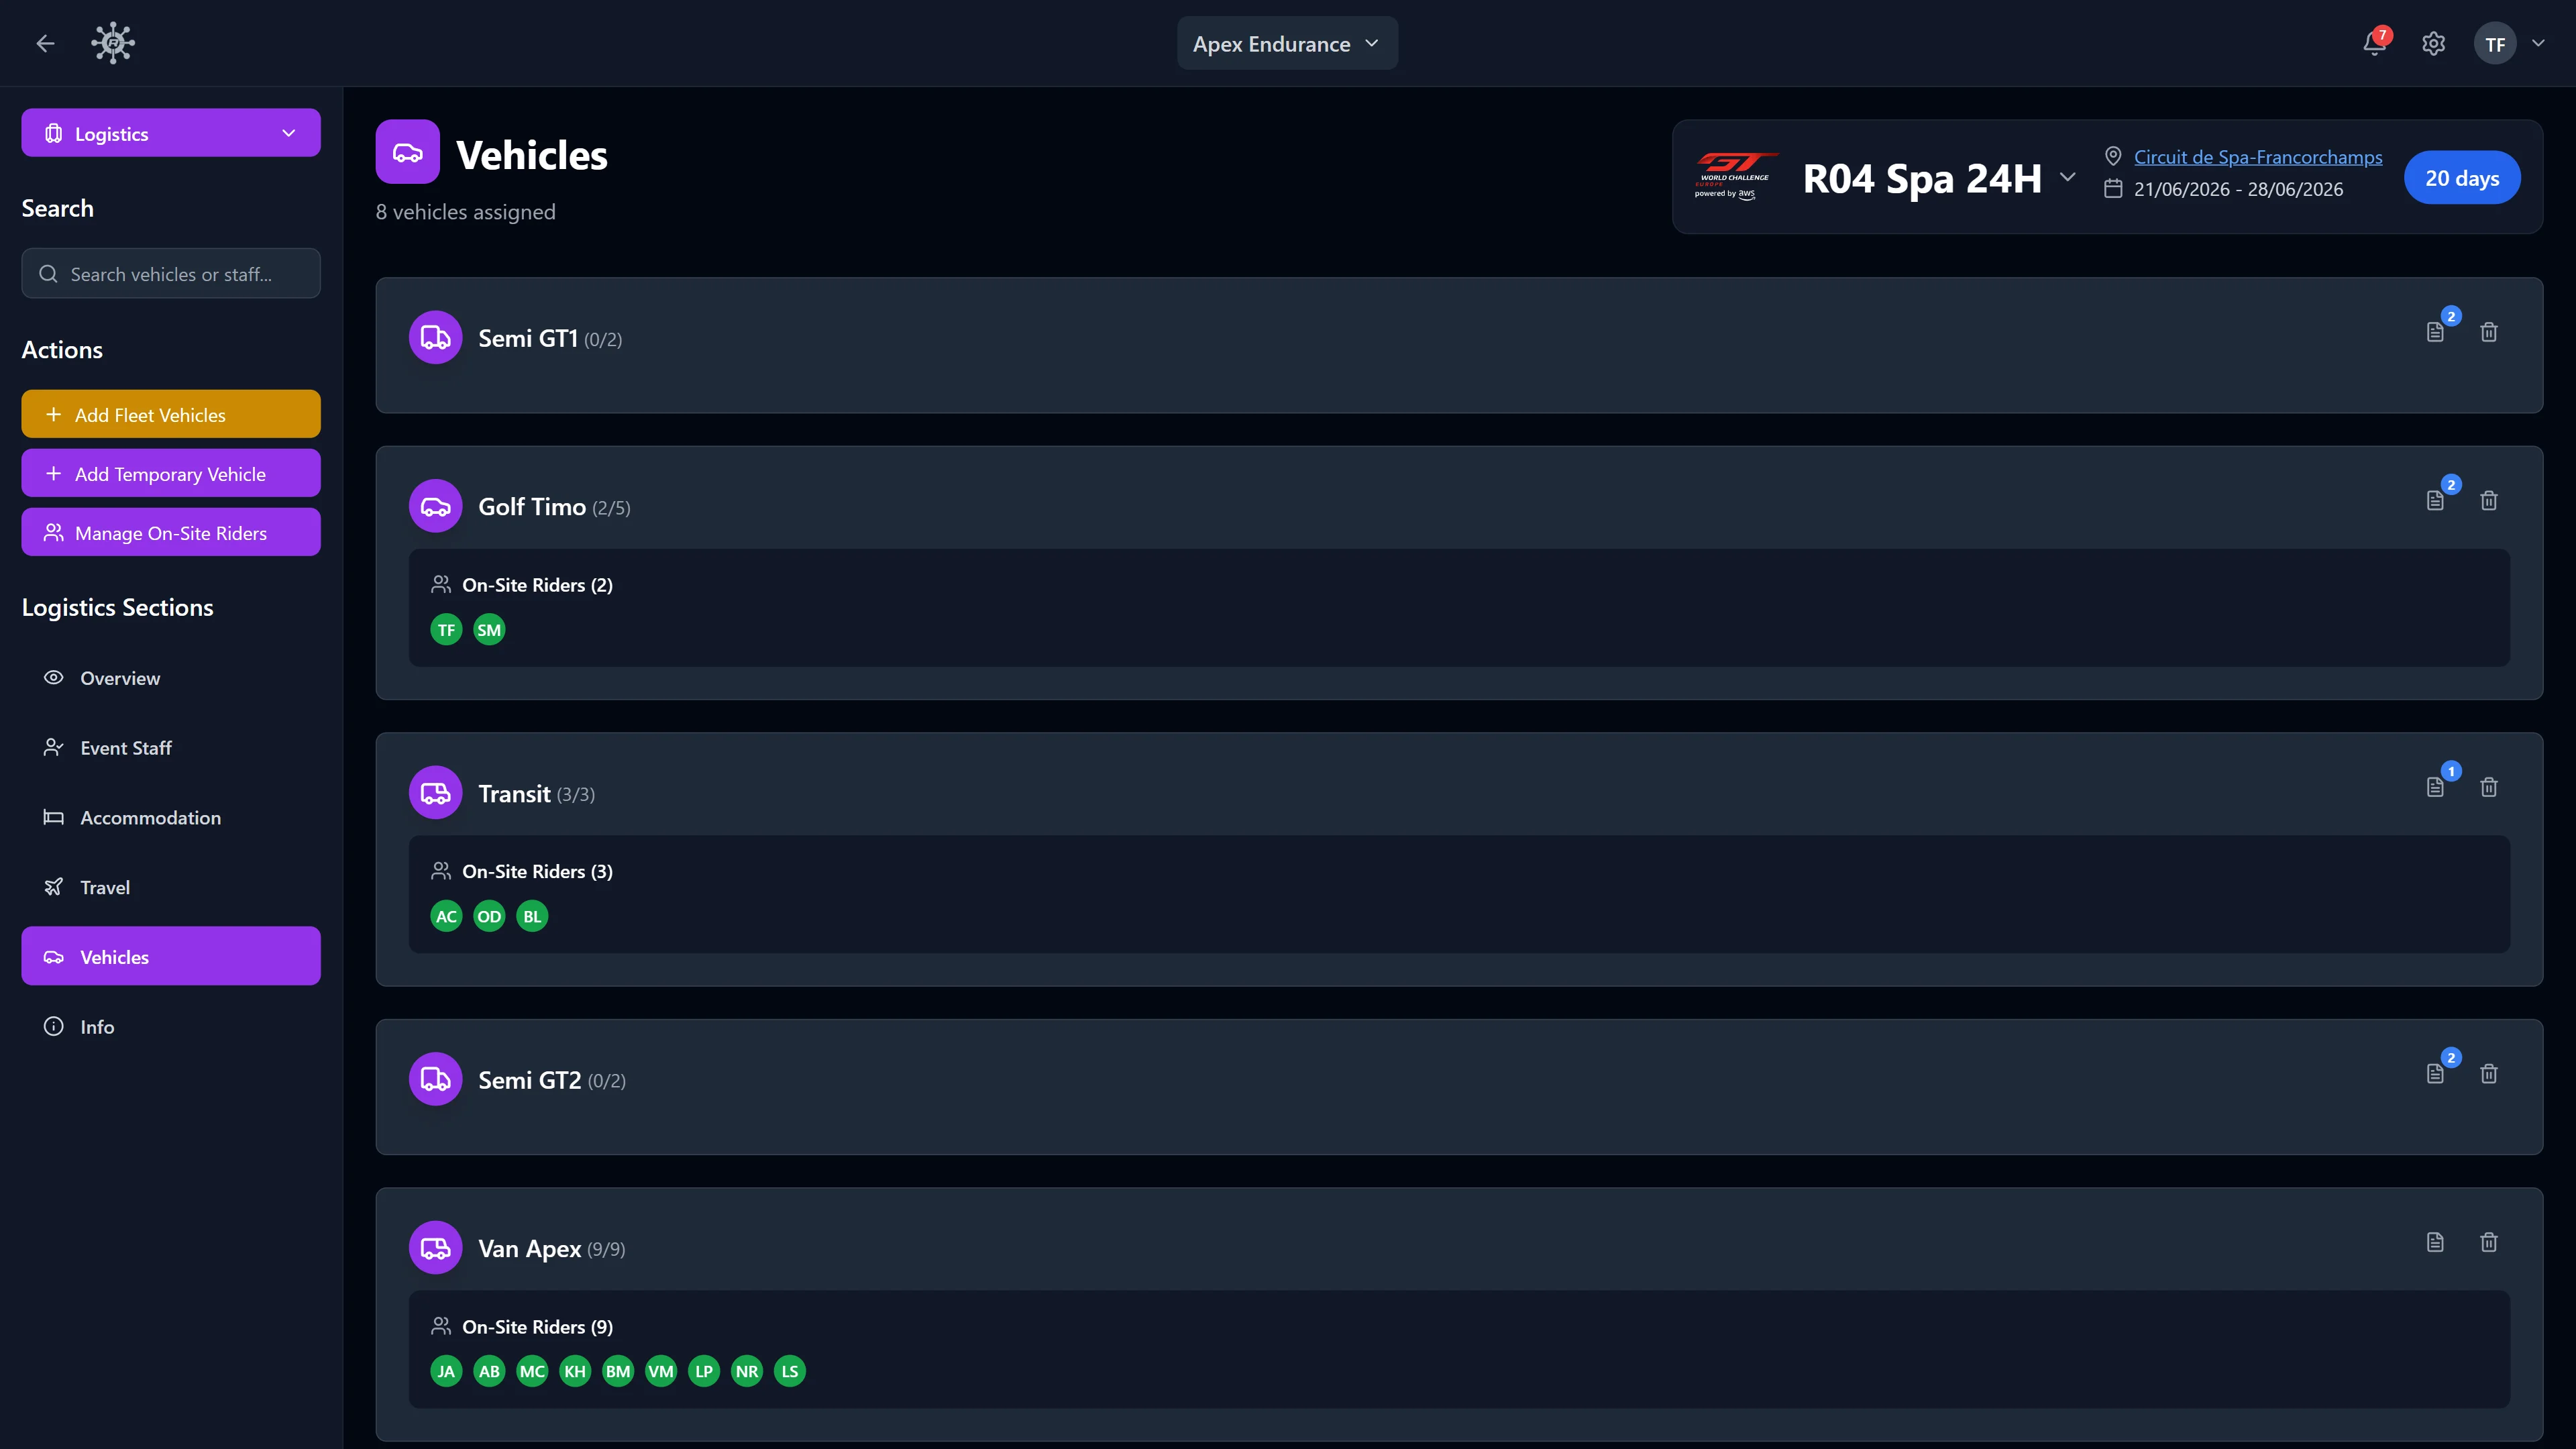The width and height of the screenshot is (2576, 1449).
Task: Delete the Semi GT2 vehicle
Action: click(2489, 1074)
